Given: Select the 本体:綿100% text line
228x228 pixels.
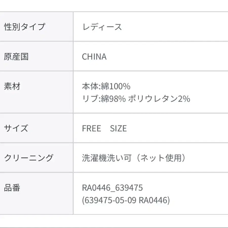Looking at the screenshot, I should pyautogui.click(x=106, y=86).
